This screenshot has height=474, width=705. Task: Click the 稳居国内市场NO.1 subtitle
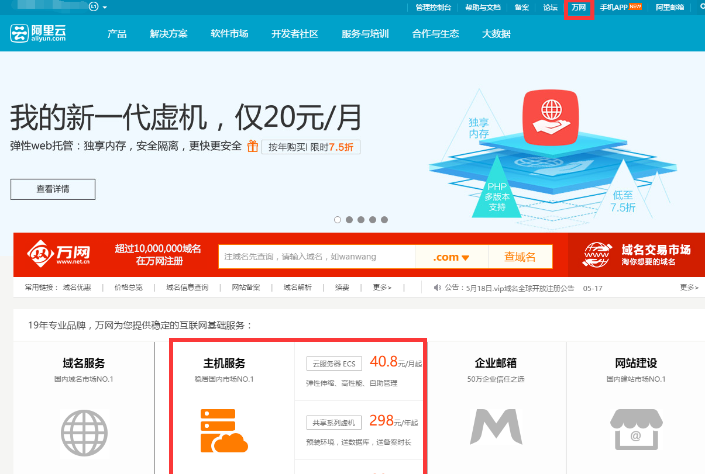[224, 379]
